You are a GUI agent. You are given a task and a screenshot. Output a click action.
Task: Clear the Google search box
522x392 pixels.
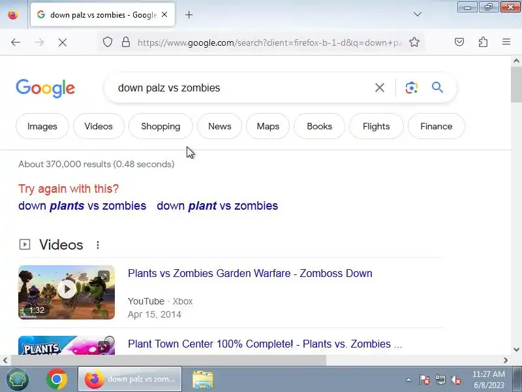coord(380,88)
